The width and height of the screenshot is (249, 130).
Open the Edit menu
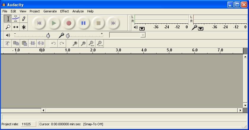(13, 11)
